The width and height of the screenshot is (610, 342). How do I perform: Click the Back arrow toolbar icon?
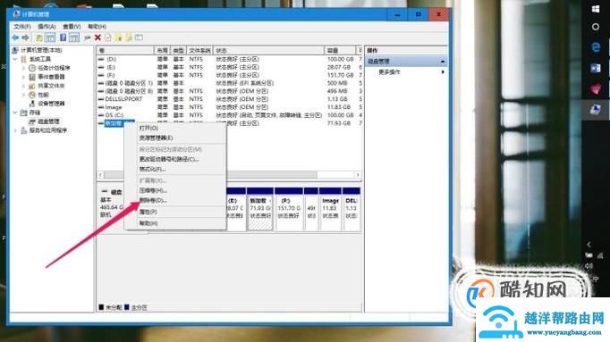pos(15,38)
